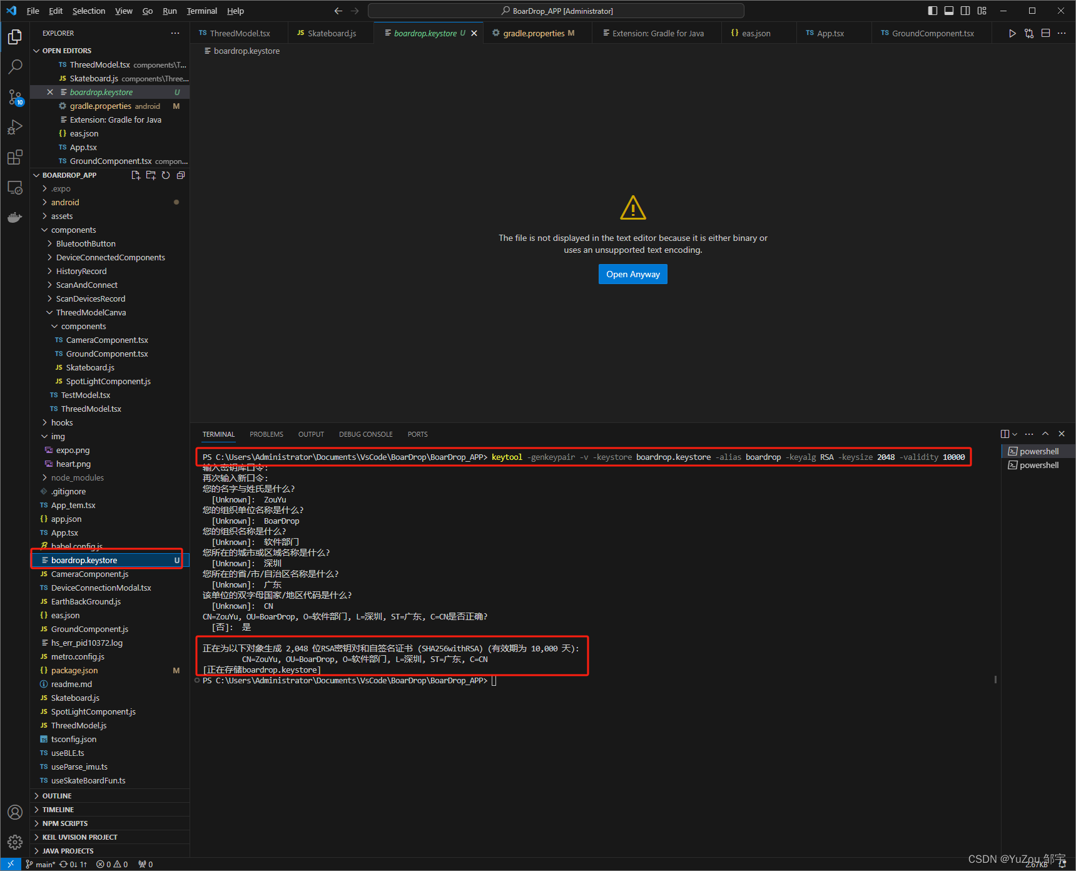Select the second powershell terminal
The image size is (1076, 871).
click(1038, 465)
